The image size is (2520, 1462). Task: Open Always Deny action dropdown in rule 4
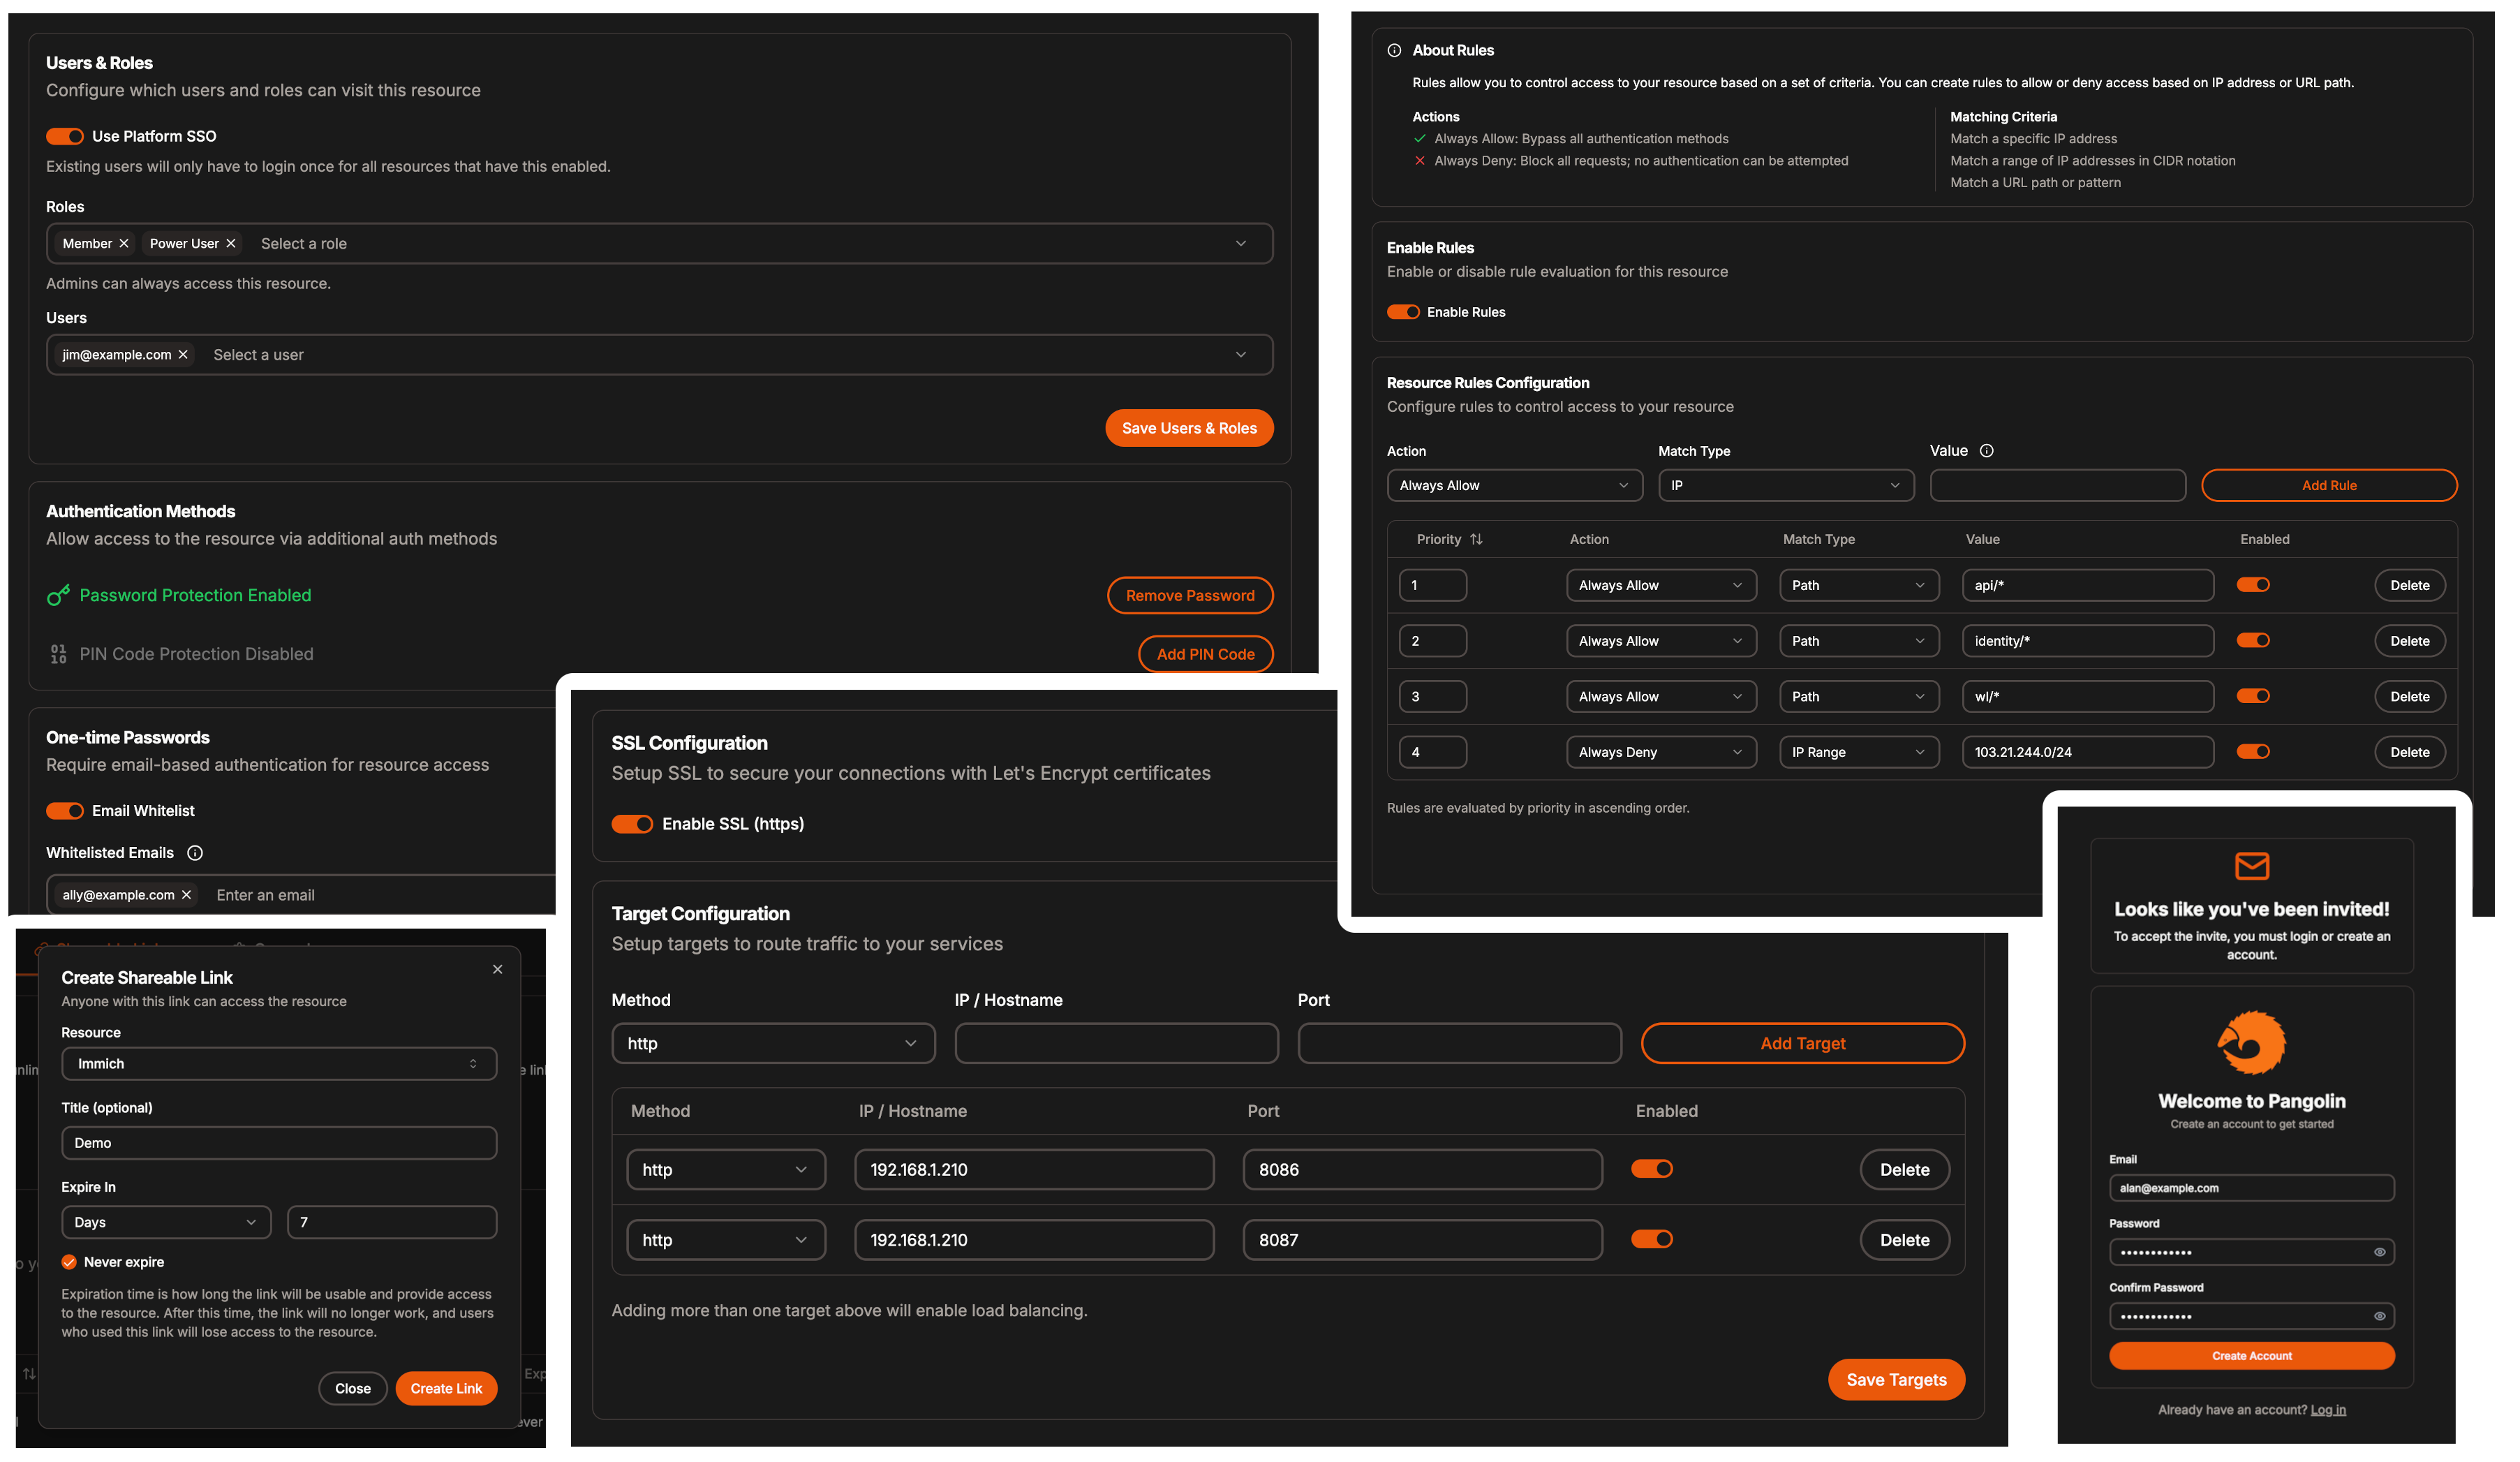click(x=1660, y=752)
